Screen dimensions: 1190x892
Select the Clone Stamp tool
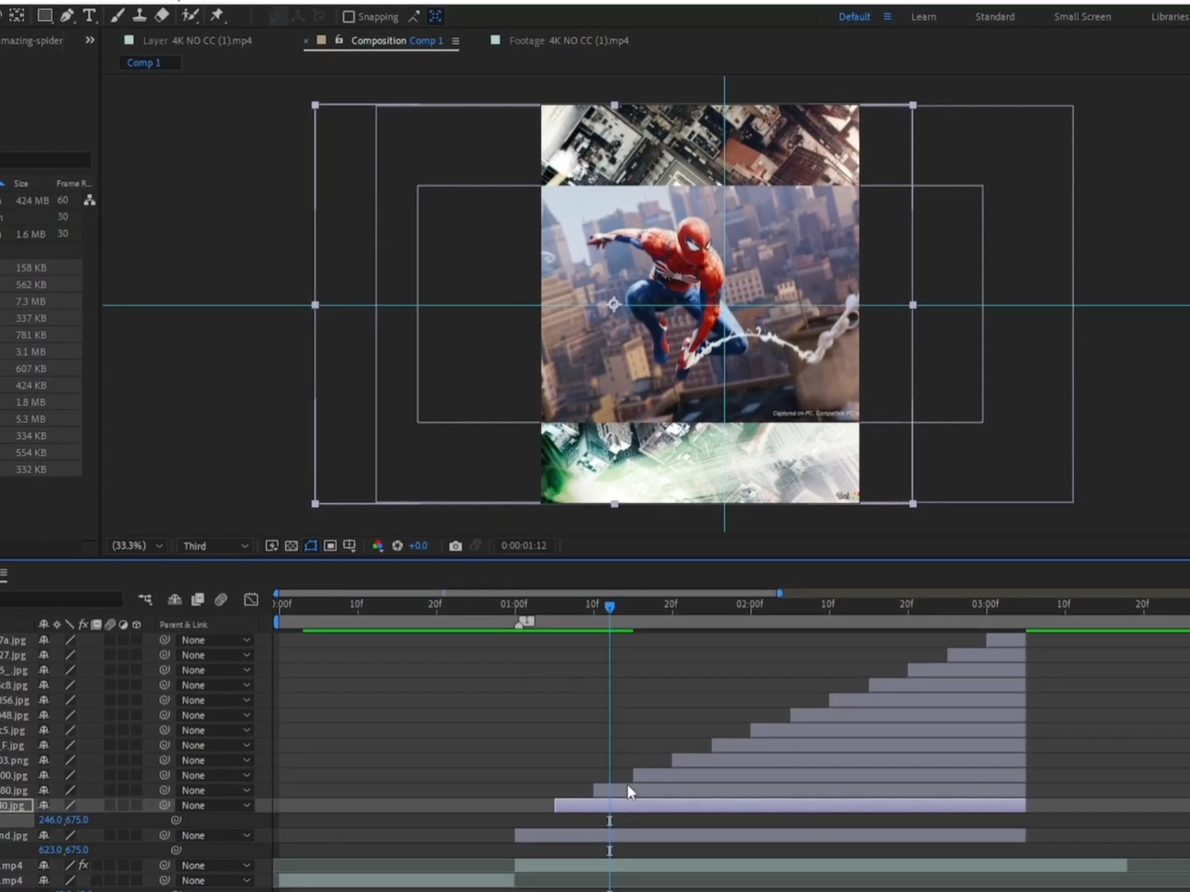(x=139, y=15)
